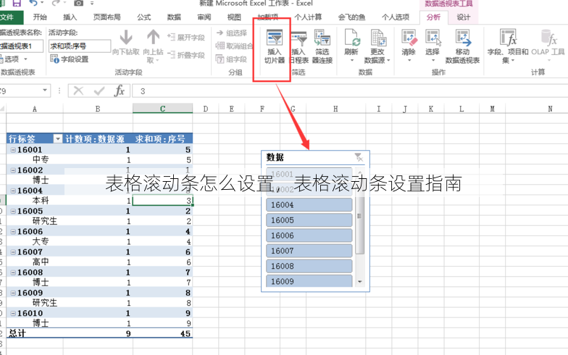Select slicer item 16007
Screen dimensions: 568x355
coord(309,251)
